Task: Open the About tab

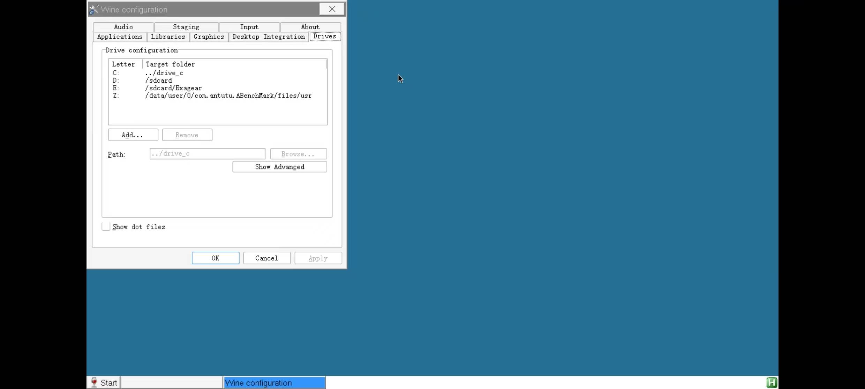Action: pos(310,27)
